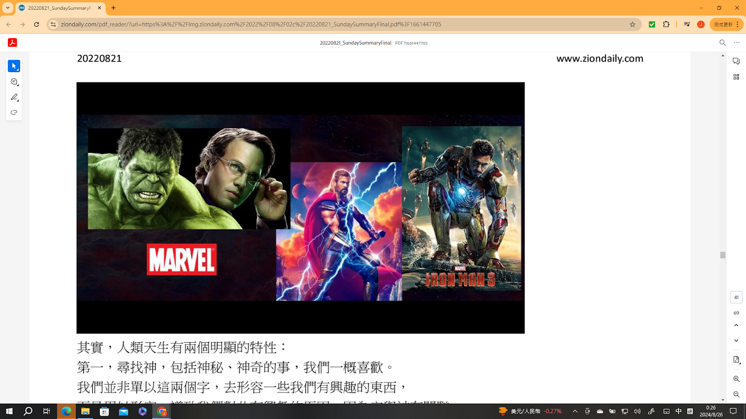The height and width of the screenshot is (419, 746).
Task: Open the PDF reader more options menu
Action: [737, 42]
